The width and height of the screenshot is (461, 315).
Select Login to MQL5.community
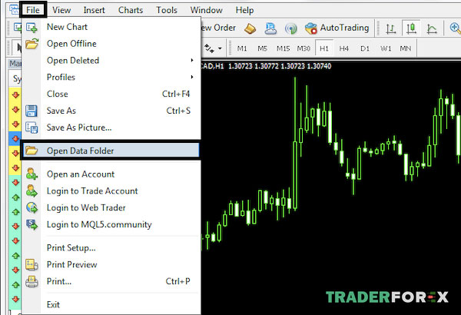(x=111, y=224)
